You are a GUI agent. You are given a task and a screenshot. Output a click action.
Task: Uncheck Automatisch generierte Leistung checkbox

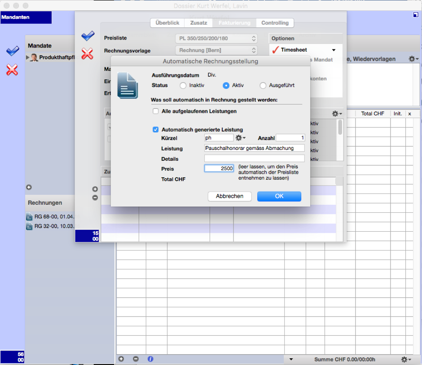pyautogui.click(x=156, y=129)
